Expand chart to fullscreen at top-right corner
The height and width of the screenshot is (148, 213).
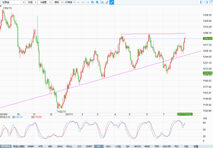(211, 1)
